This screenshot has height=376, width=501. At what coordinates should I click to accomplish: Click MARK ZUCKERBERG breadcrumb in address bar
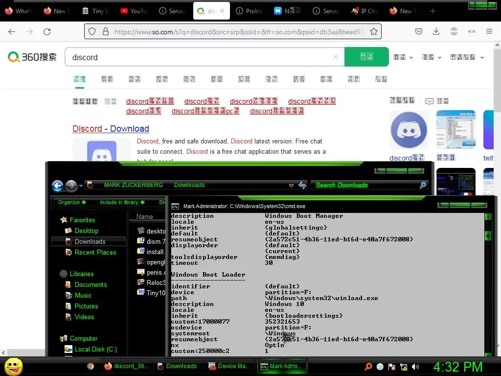point(133,185)
